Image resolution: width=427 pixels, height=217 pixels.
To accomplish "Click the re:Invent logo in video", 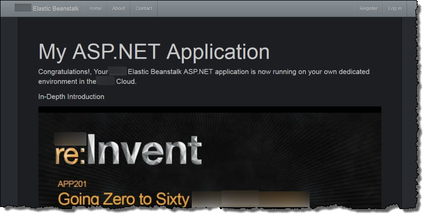I will click(128, 151).
